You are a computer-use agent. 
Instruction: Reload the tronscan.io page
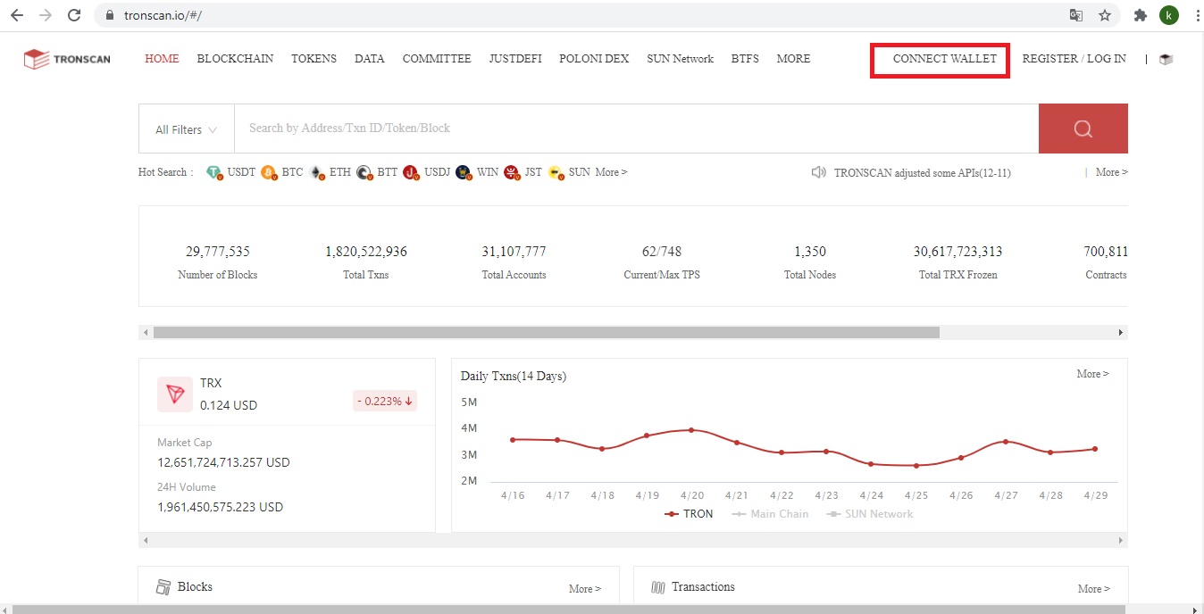[74, 15]
